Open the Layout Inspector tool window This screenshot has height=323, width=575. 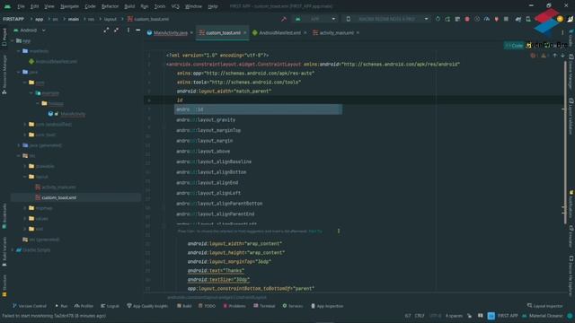point(545,306)
